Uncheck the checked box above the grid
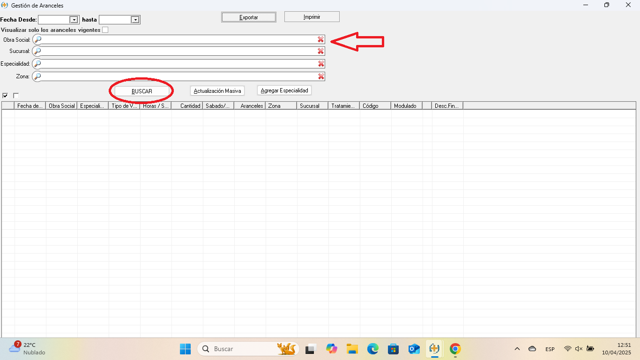Viewport: 640px width, 360px height. pos(5,96)
